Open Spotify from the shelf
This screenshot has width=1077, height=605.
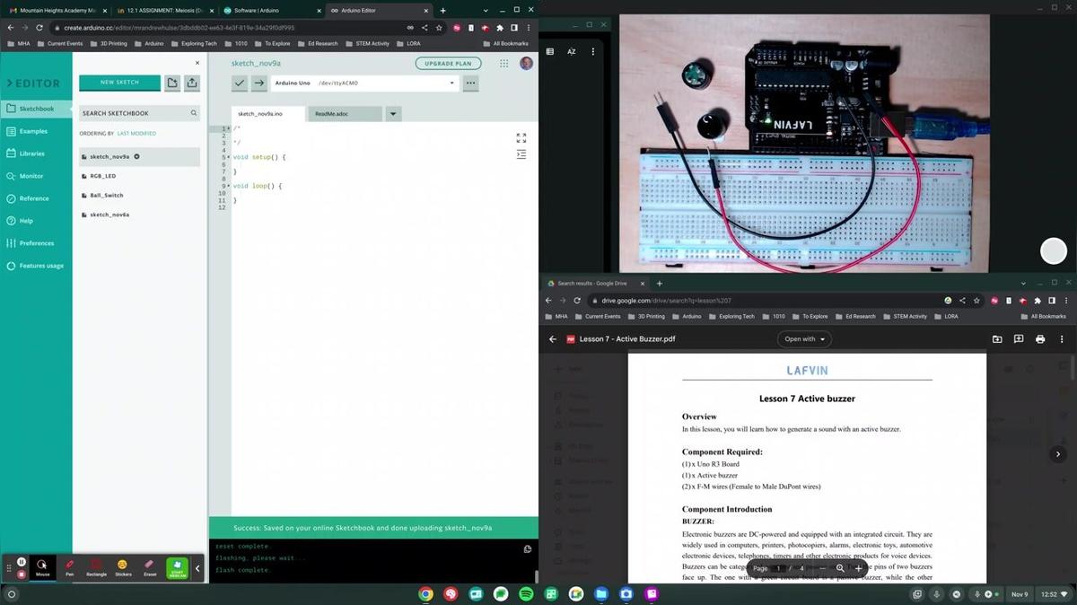[x=526, y=594]
